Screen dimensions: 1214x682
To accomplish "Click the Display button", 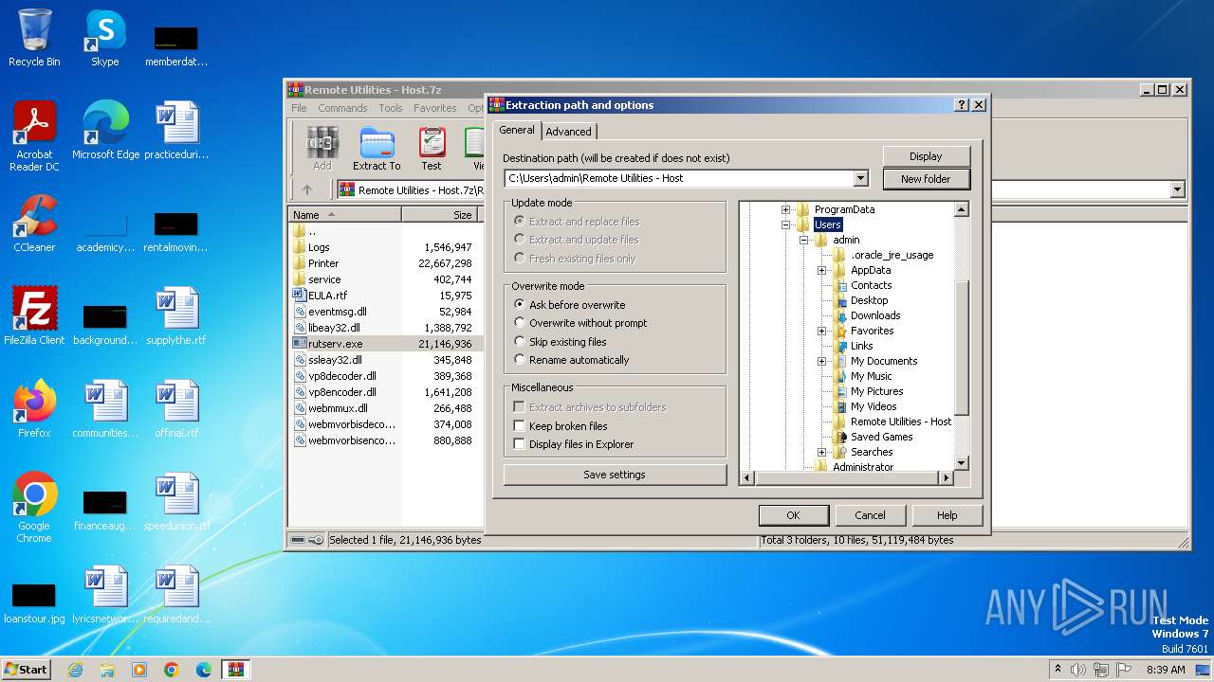I will coord(926,156).
